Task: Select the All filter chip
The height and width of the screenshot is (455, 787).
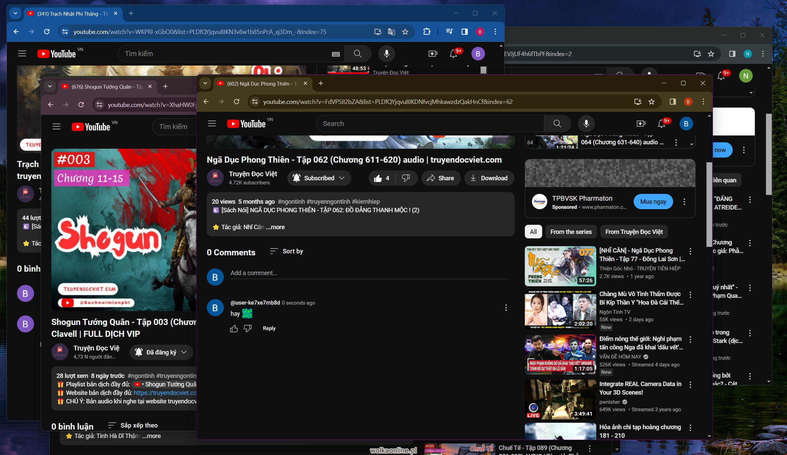Action: click(x=533, y=232)
